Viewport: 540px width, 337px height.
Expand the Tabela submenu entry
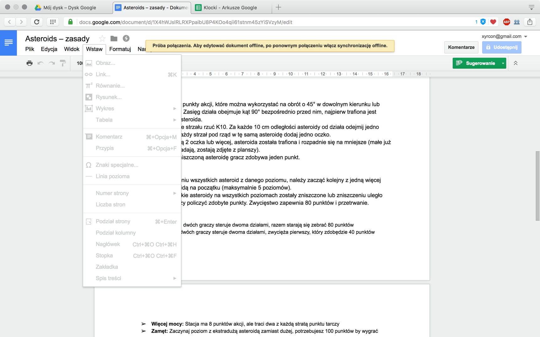point(132,120)
